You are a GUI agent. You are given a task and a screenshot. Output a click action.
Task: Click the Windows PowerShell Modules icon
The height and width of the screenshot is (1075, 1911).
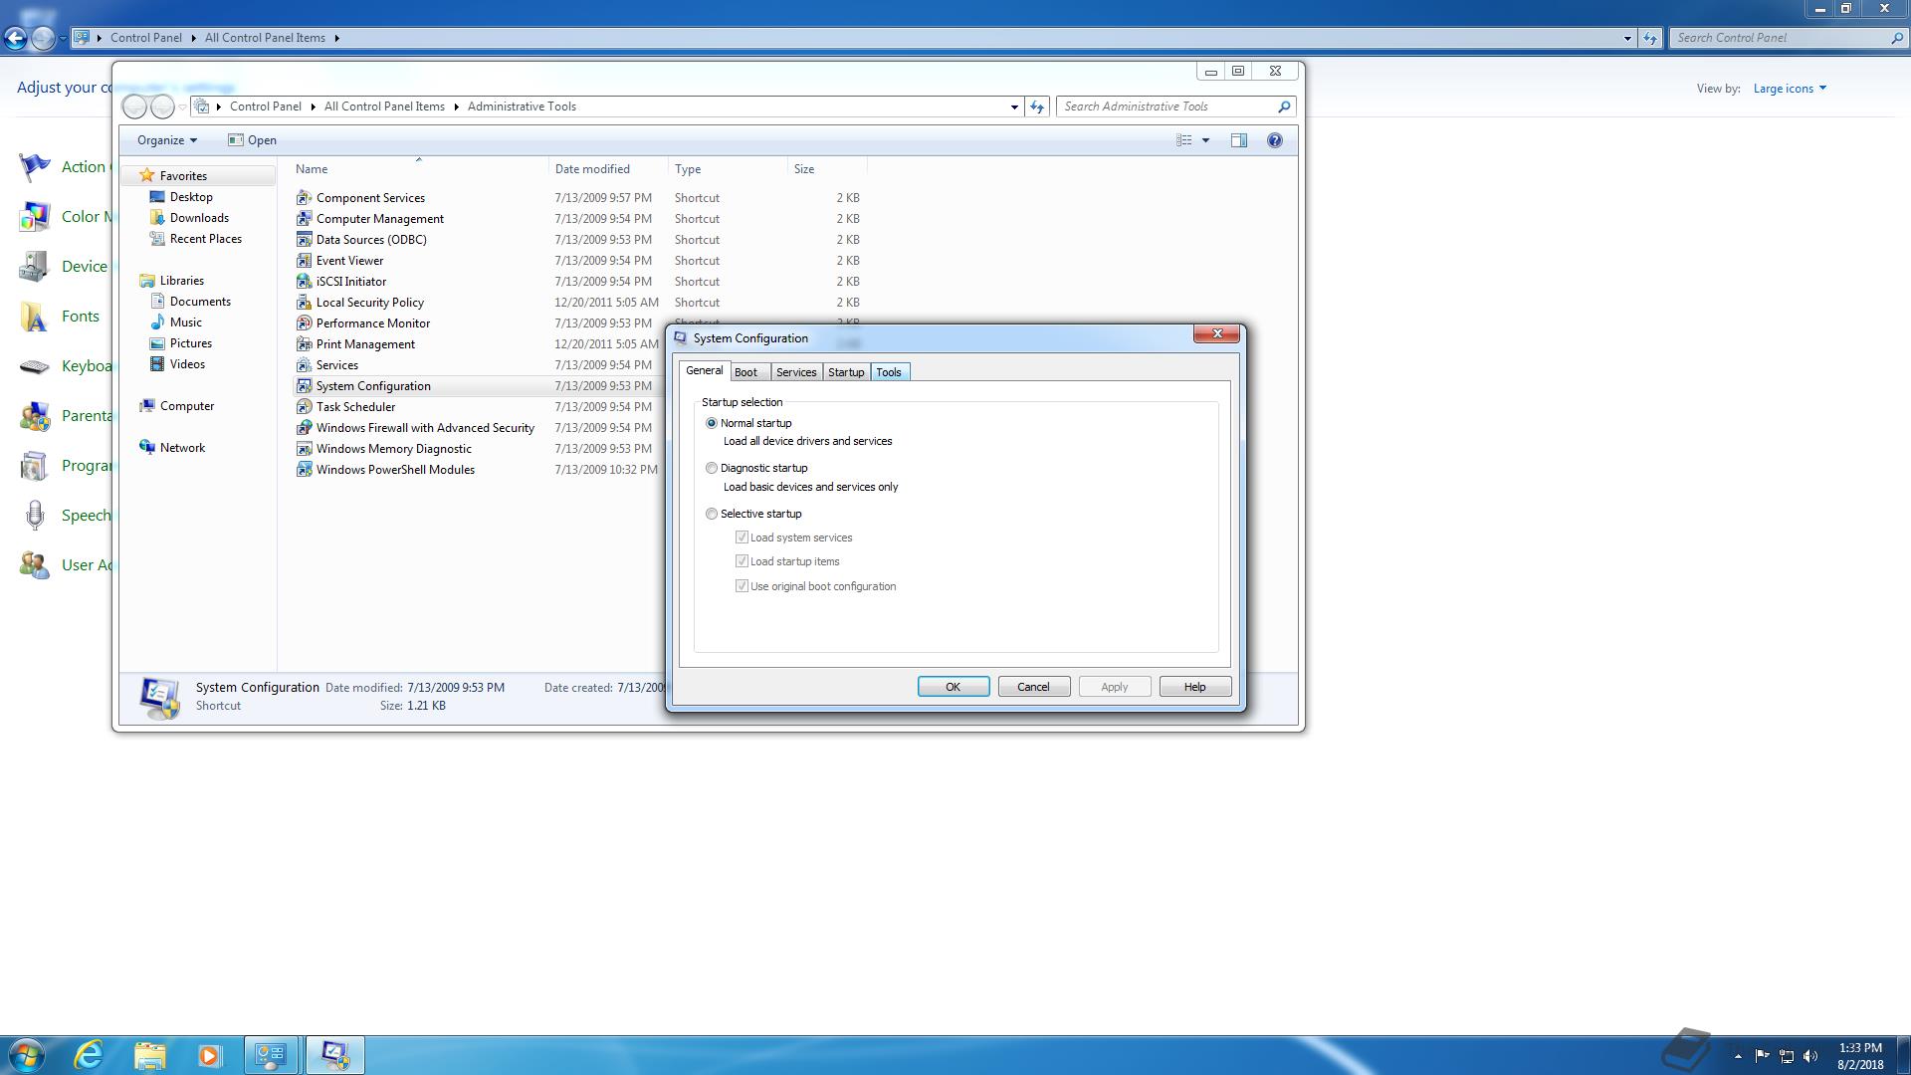tap(304, 470)
